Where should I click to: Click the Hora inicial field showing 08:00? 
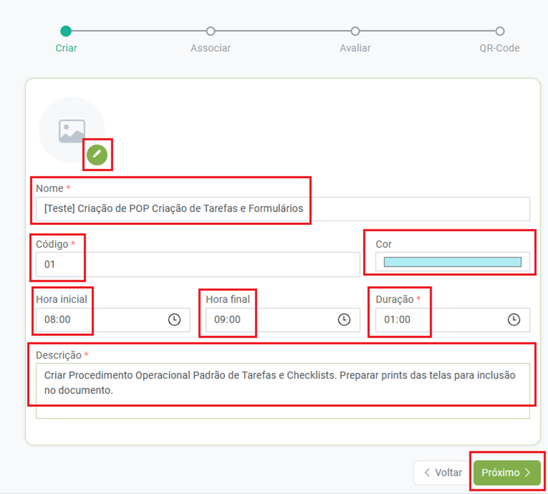point(102,320)
